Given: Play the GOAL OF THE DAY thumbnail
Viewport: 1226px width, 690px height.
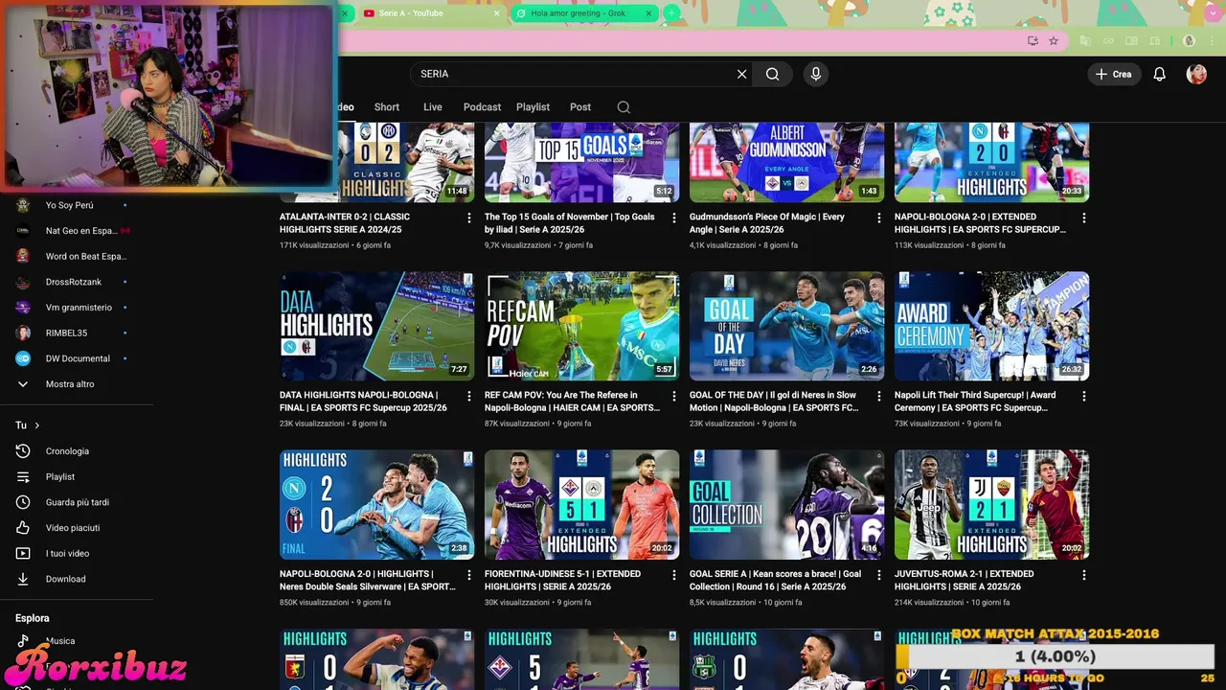Looking at the screenshot, I should click(786, 326).
